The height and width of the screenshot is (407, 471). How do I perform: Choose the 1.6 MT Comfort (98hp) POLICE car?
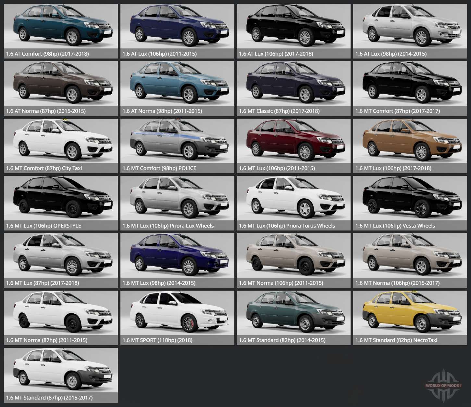(177, 146)
